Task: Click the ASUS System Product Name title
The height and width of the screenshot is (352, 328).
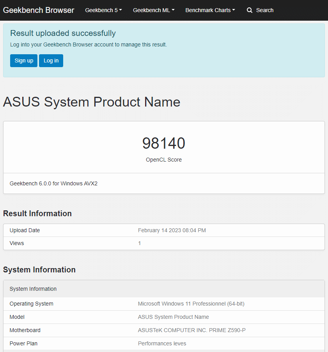Action: point(92,102)
